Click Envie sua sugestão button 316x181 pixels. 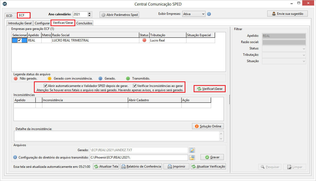pyautogui.click(x=287, y=14)
